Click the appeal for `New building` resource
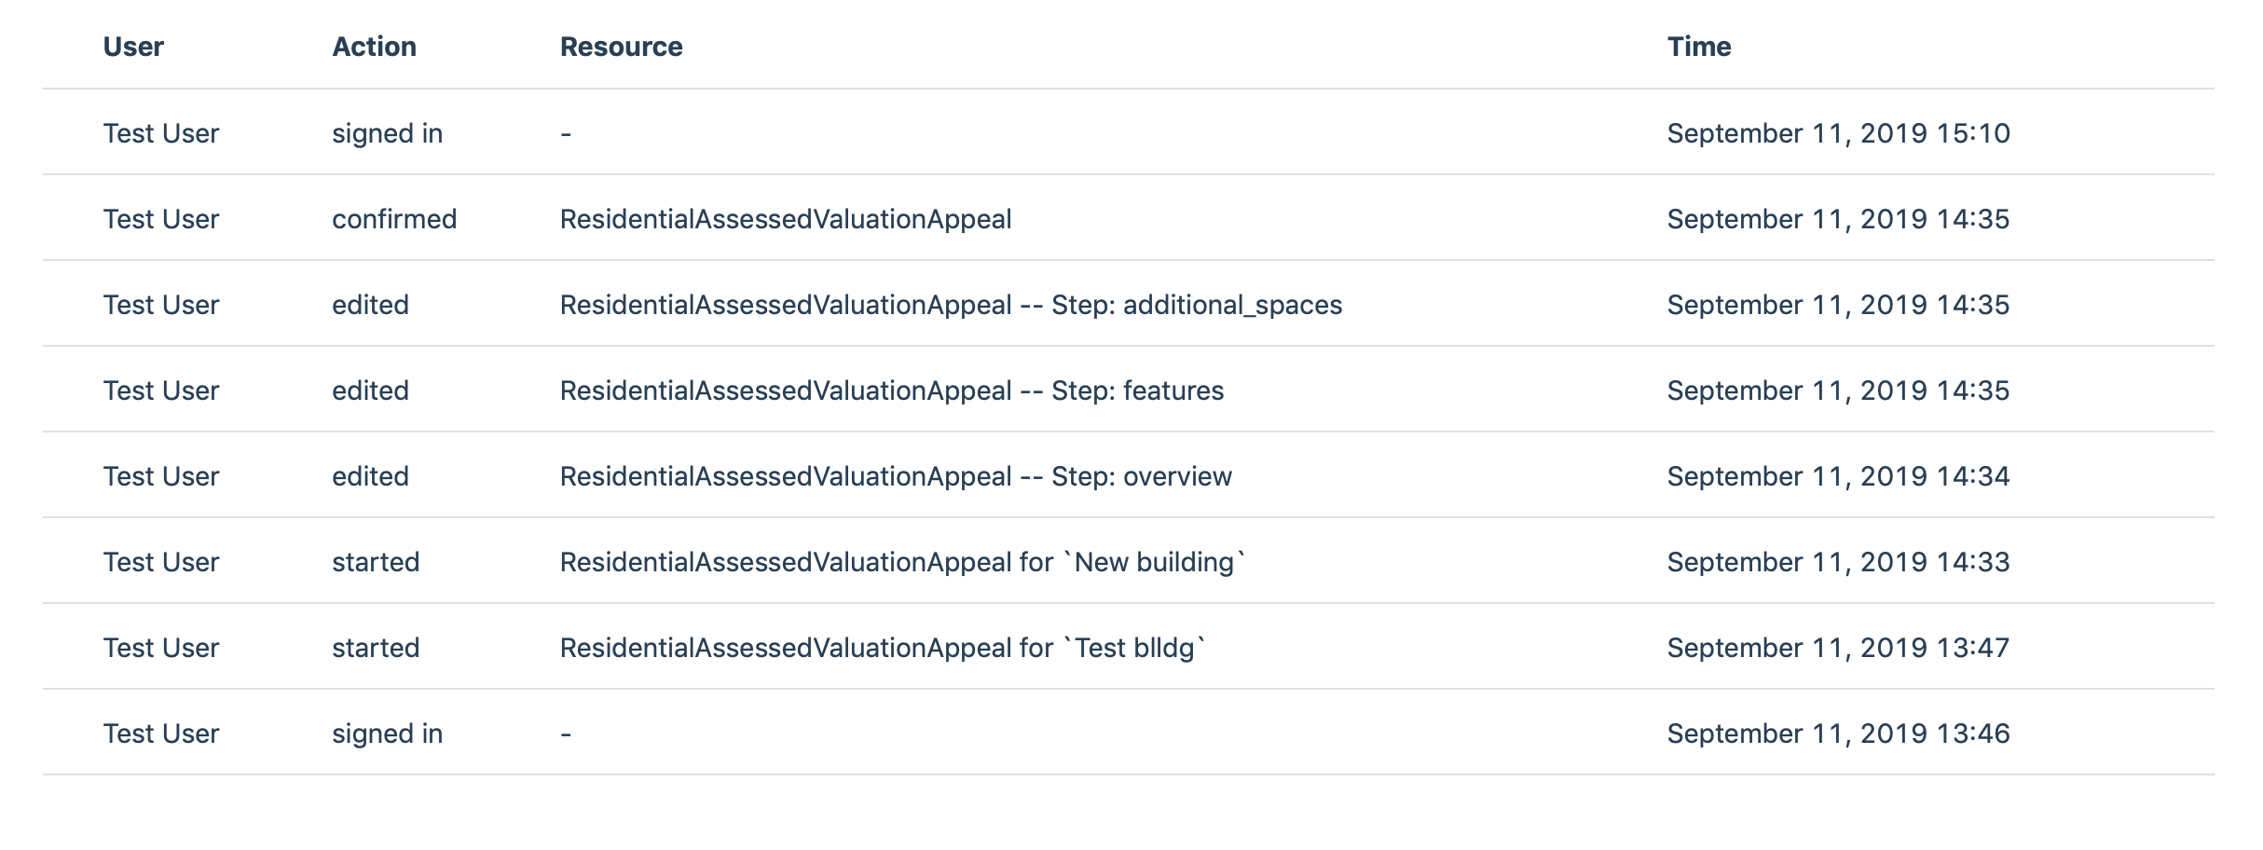Viewport: 2263px width, 850px height. tap(902, 562)
